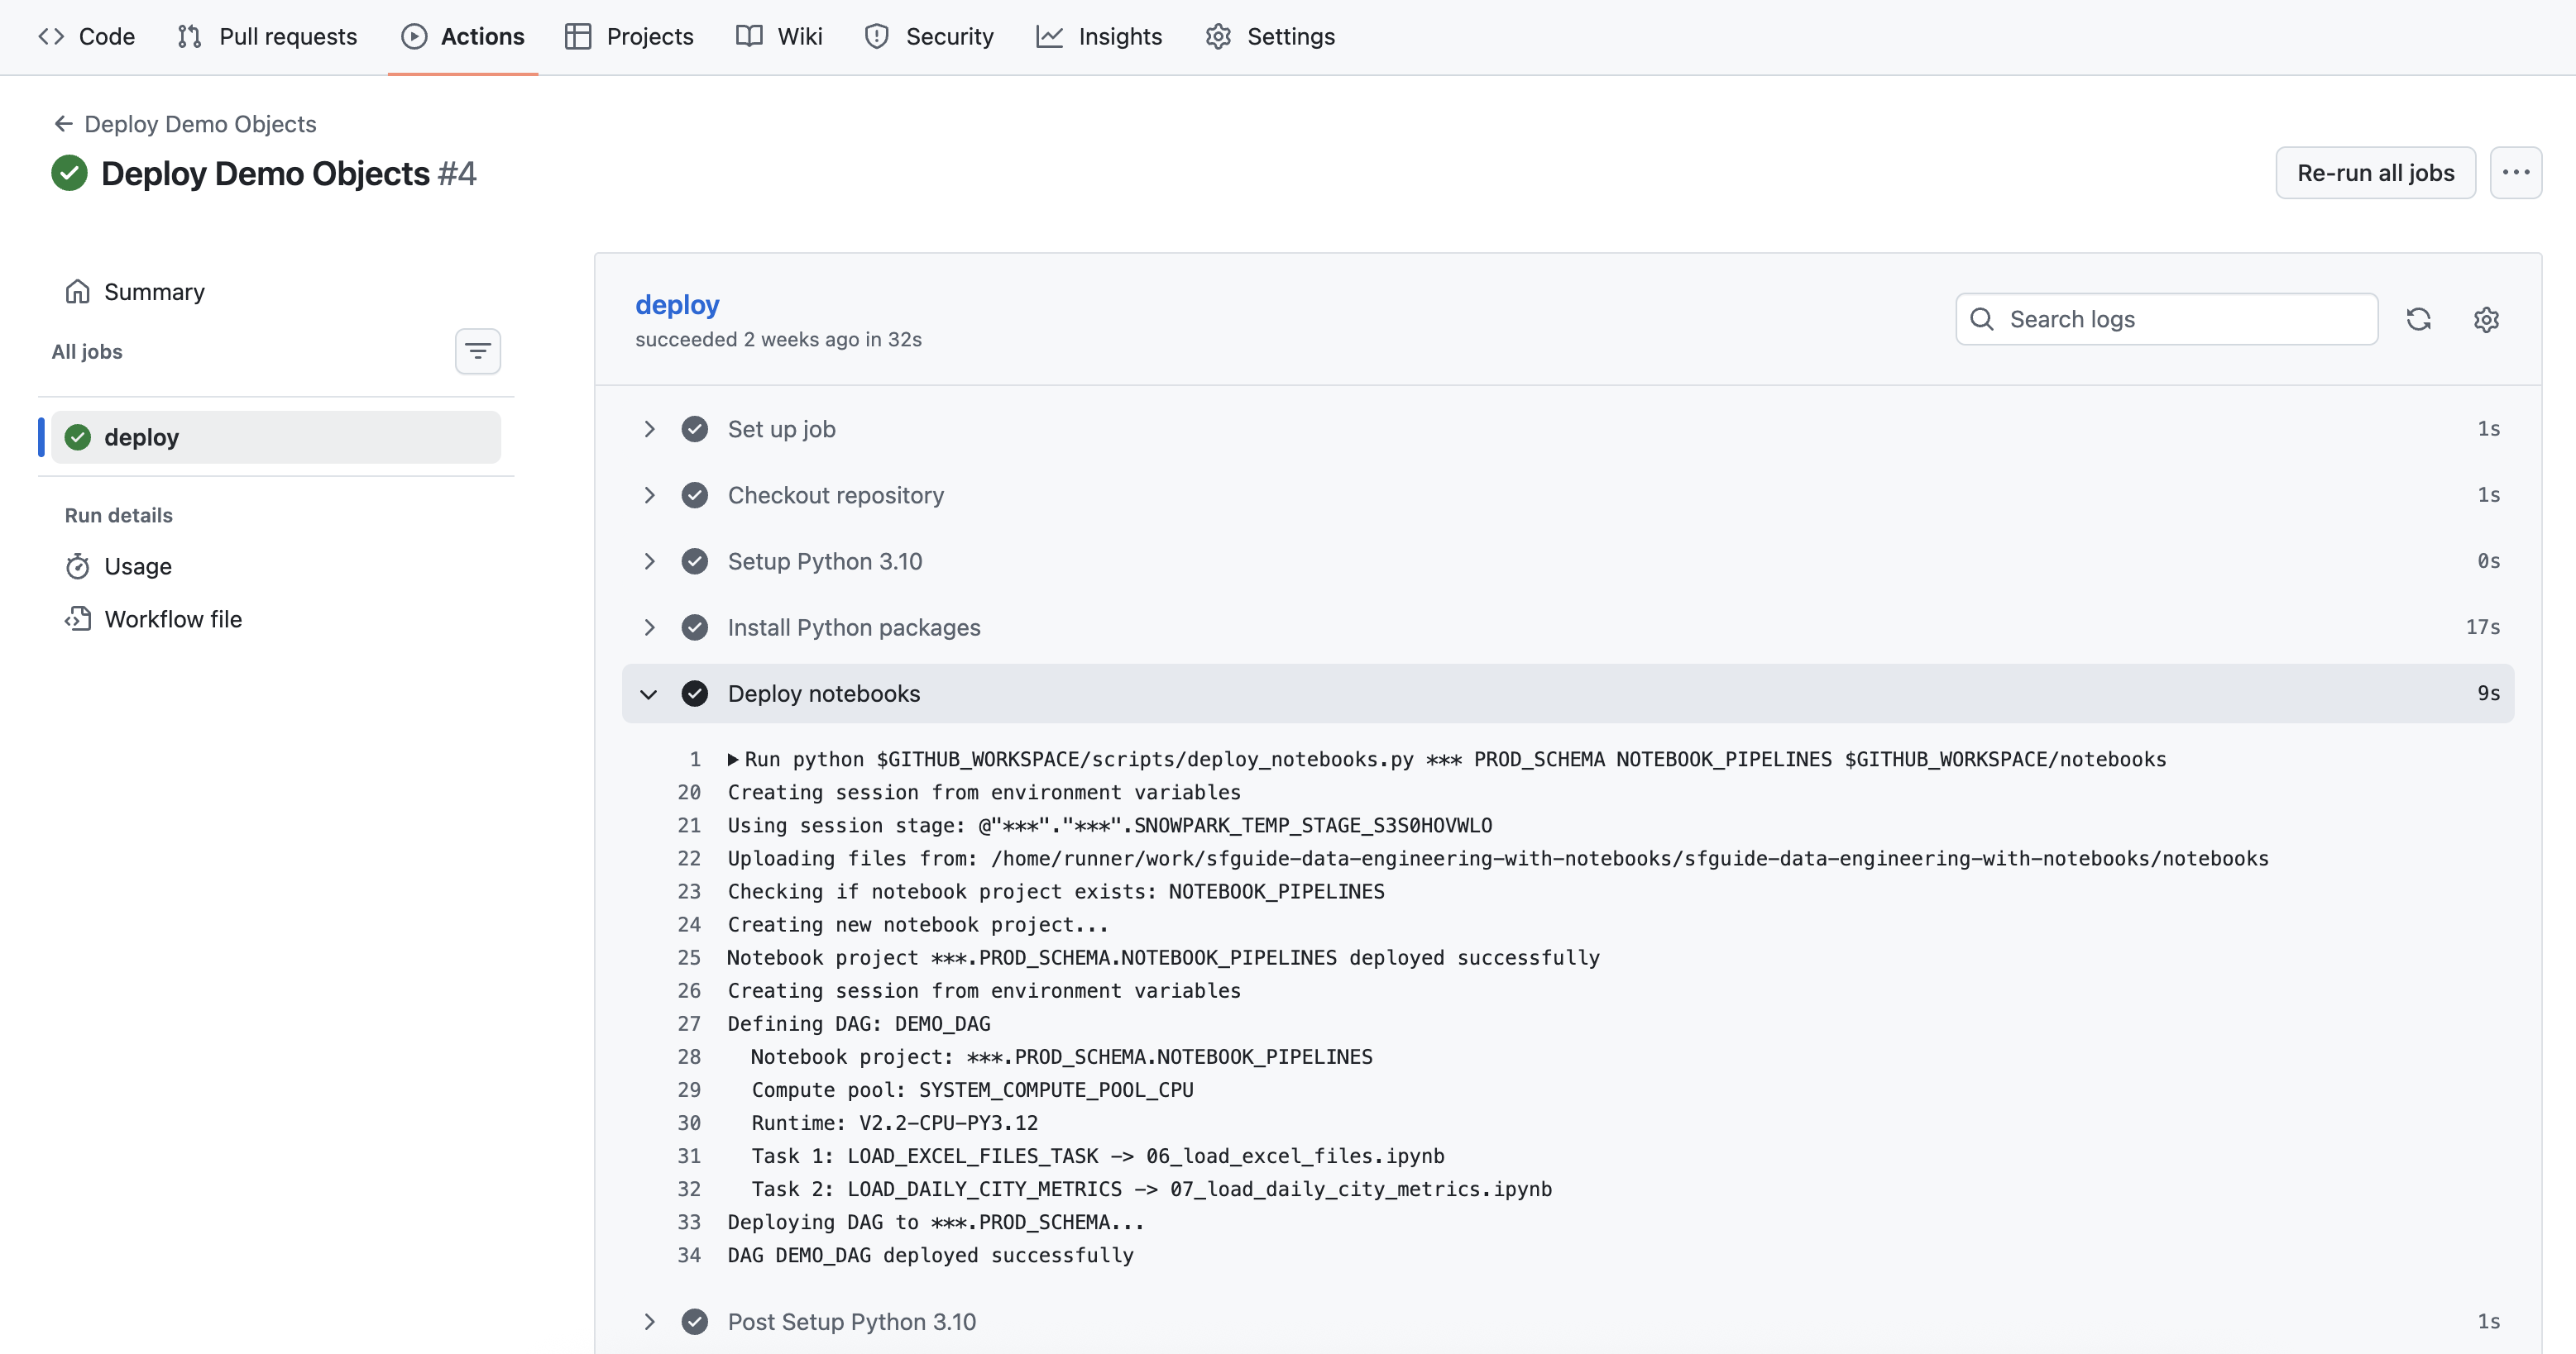
Task: Click the magnifier icon in Search logs
Action: pos(1981,319)
